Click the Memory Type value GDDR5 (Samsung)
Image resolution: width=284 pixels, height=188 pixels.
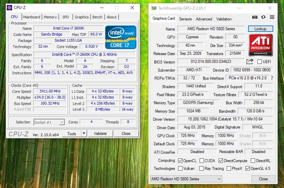coord(198,103)
